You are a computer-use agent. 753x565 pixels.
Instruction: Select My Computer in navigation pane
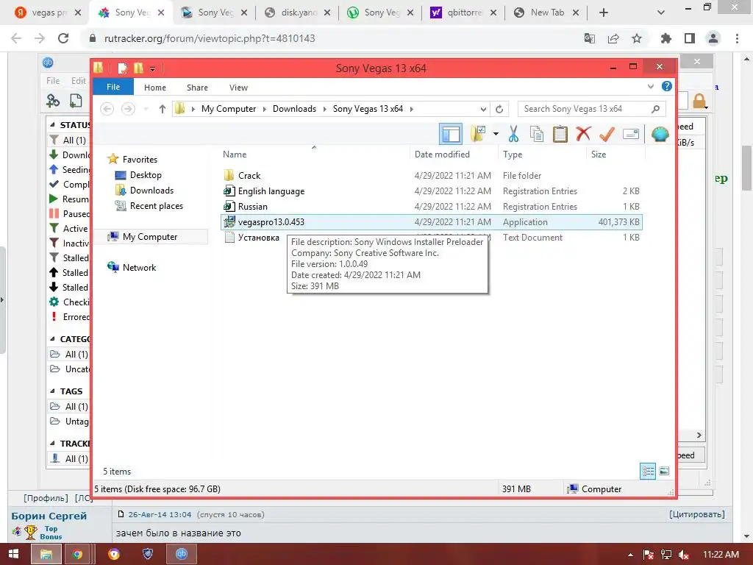point(150,237)
